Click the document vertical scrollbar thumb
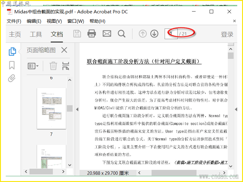 (x=231, y=56)
